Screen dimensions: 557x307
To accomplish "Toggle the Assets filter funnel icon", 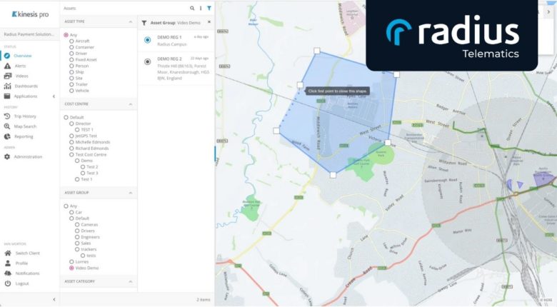I will click(x=209, y=8).
